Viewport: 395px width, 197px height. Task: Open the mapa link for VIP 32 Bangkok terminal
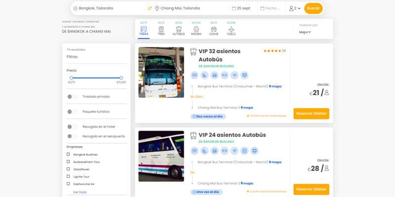click(275, 87)
